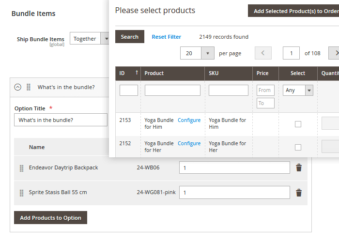Image resolution: width=339 pixels, height=242 pixels.
Task: Click drag handle for Endeavor Daytrip Backpack row
Action: click(x=22, y=168)
